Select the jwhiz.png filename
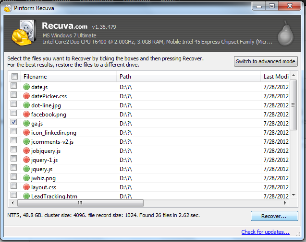The image size is (306, 242). [43, 178]
